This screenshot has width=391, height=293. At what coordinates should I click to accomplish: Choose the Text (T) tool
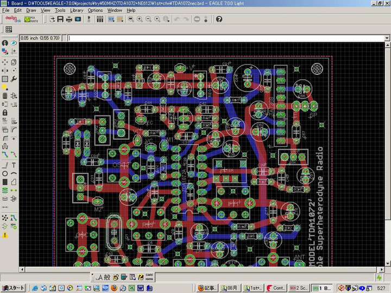pos(14,164)
